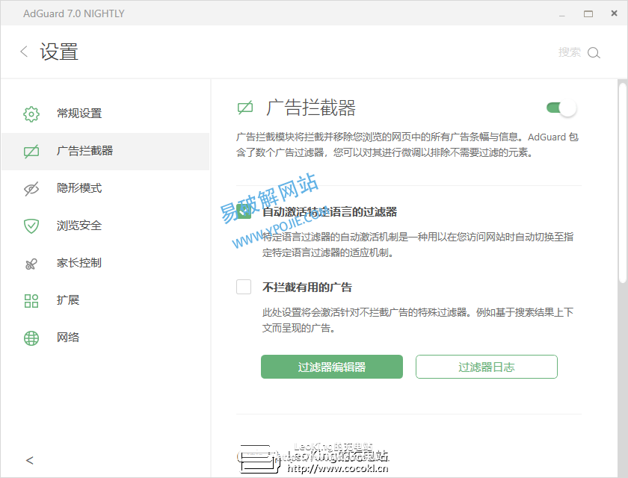
Task: Toggle the 广告拦截器 main switch
Action: point(561,108)
